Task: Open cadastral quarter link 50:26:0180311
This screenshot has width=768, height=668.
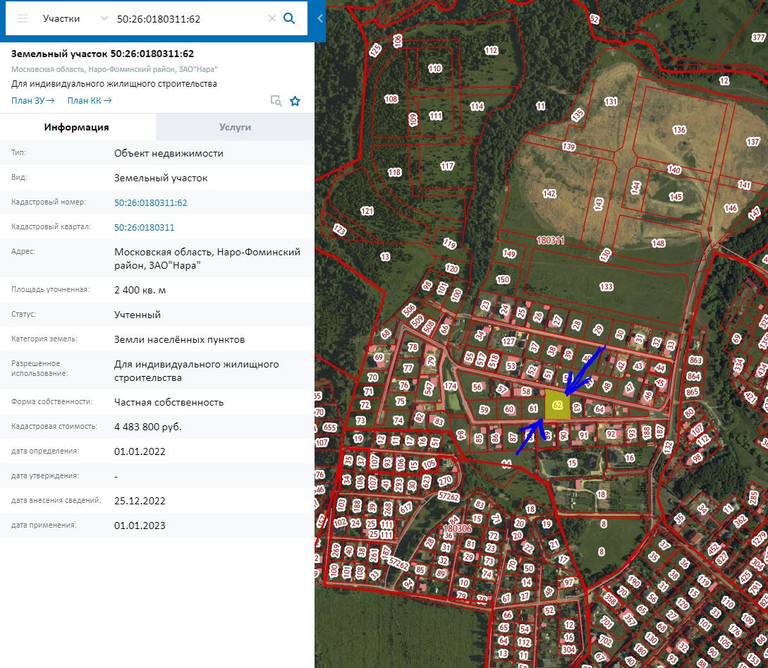Action: (x=144, y=228)
